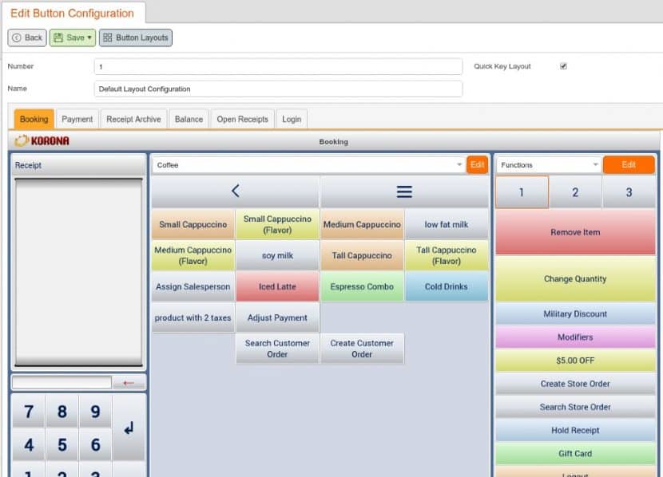Image resolution: width=663 pixels, height=477 pixels.
Task: Click the Remove Item button
Action: tap(575, 232)
